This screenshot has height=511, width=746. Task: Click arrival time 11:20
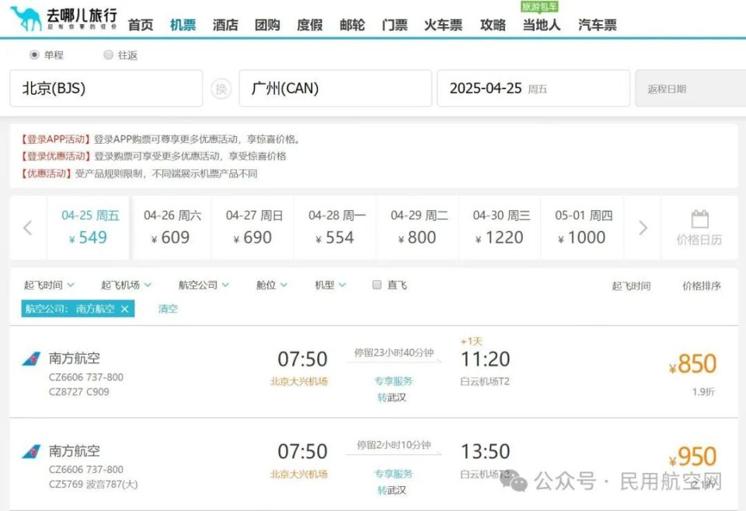[x=485, y=359]
